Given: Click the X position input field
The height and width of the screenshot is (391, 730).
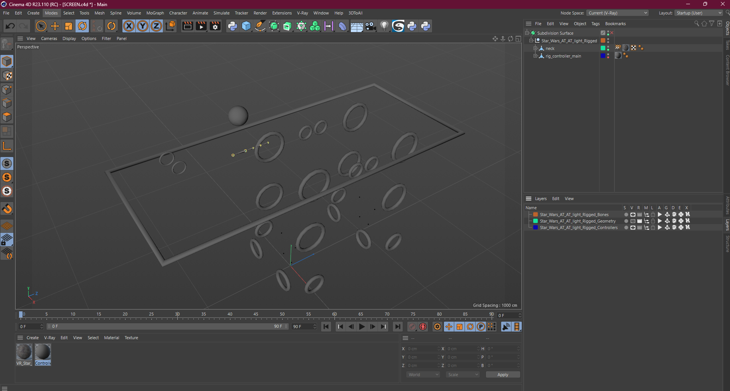Looking at the screenshot, I should click(423, 349).
